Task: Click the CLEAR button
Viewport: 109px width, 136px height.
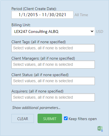Action: (x=23, y=118)
